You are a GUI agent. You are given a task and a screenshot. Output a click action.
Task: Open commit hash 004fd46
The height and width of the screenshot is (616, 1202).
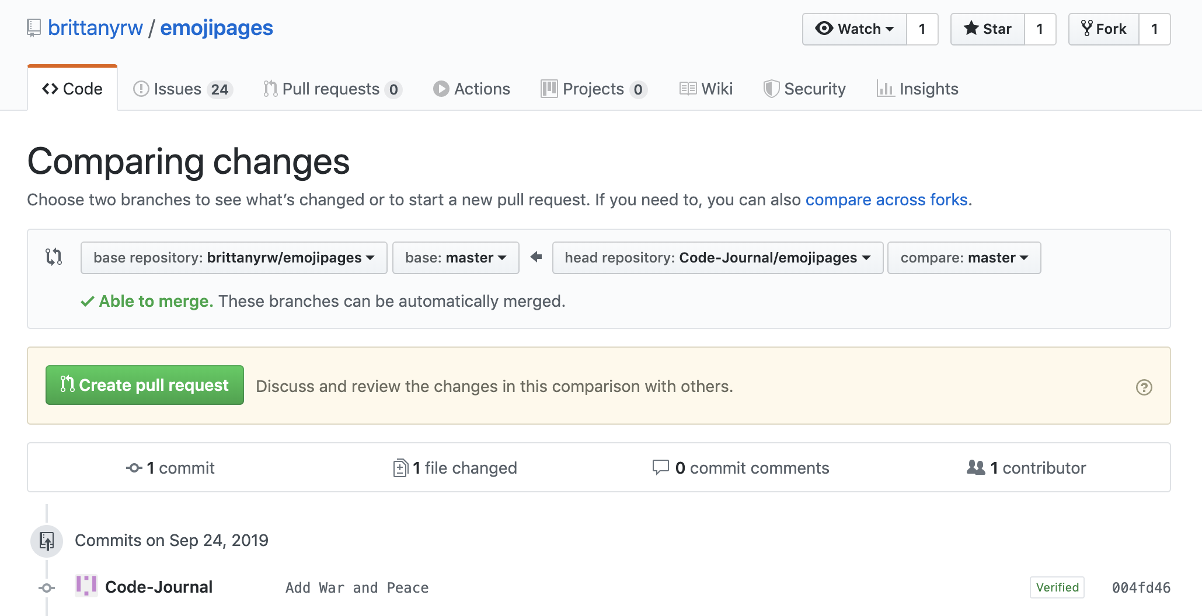(x=1141, y=588)
